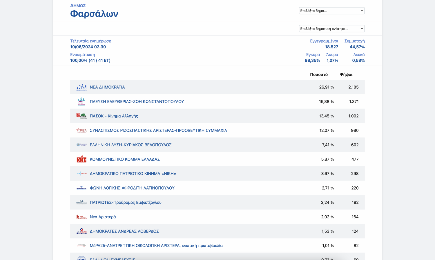
Task: Open the ΜέΡΑ25 party link
Action: tap(156, 246)
